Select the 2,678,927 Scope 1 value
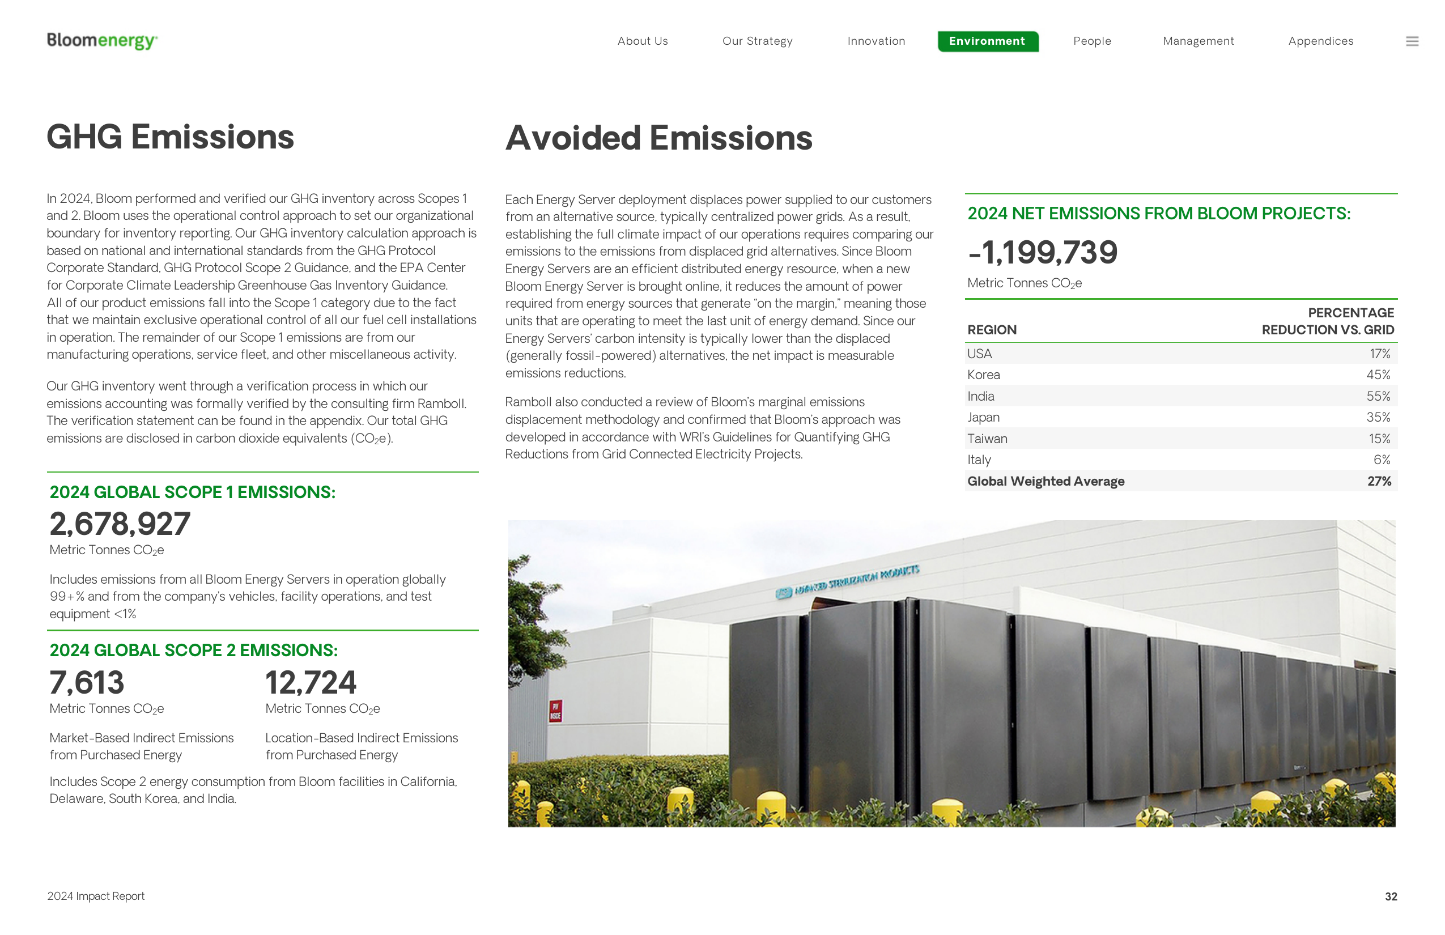The height and width of the screenshot is (935, 1445). coord(120,524)
